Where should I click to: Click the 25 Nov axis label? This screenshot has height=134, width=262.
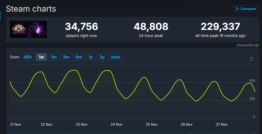tap(151, 125)
